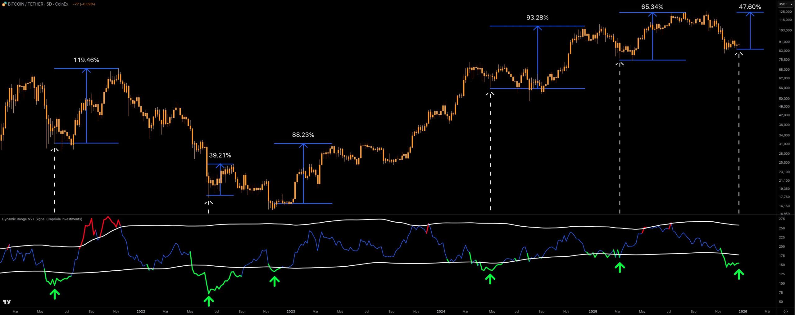The image size is (795, 315).
Task: Click the 93.28% price range label
Action: pyautogui.click(x=537, y=18)
